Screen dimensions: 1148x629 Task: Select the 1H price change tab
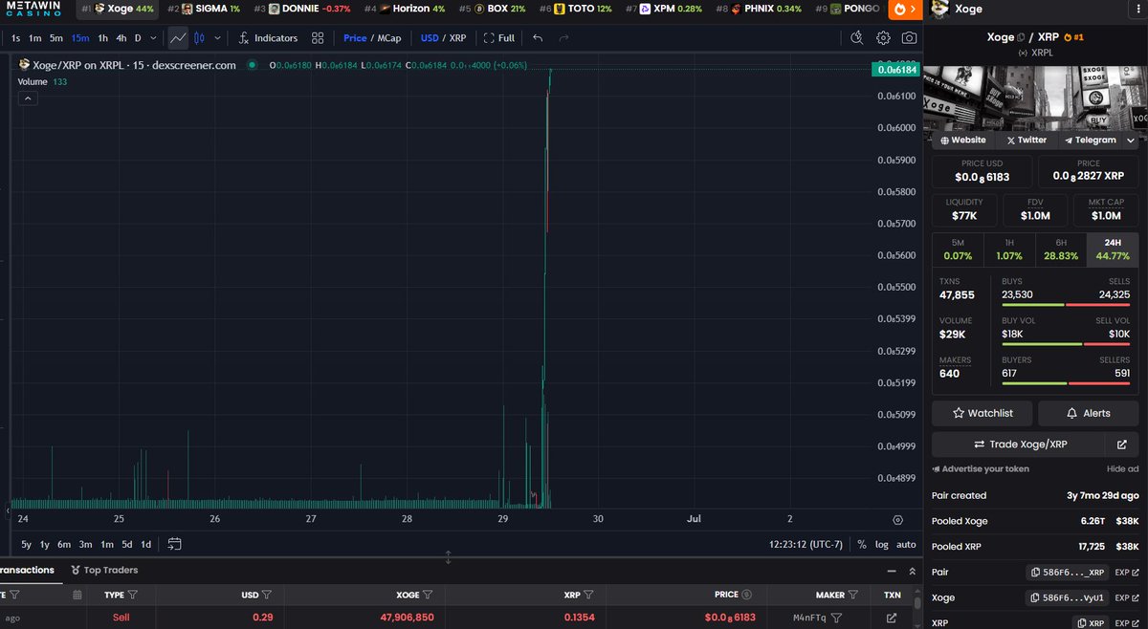(1009, 250)
